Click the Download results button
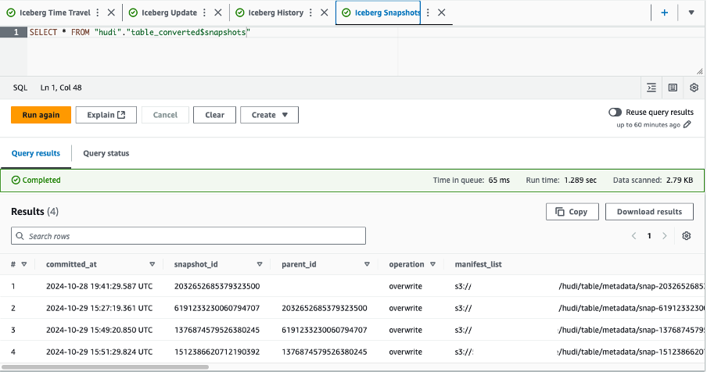Screen dimensions: 707x372 click(649, 212)
